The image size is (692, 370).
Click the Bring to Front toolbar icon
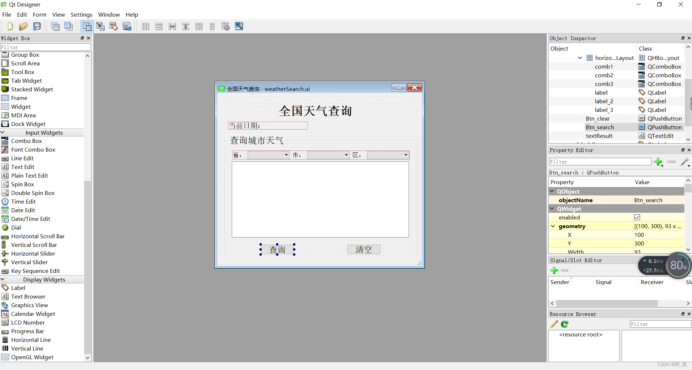coord(68,26)
